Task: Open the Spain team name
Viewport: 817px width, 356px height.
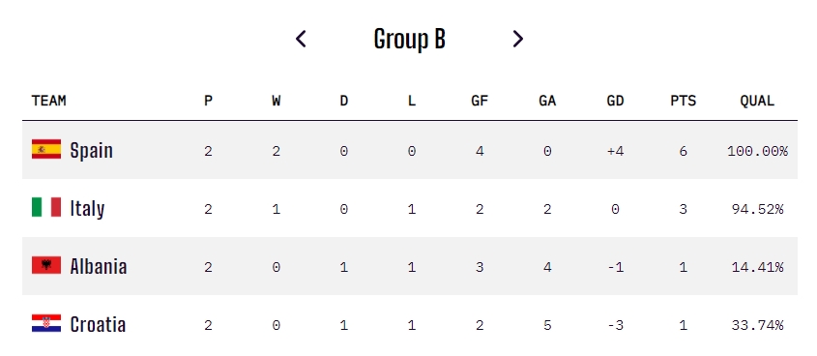Action: pyautogui.click(x=91, y=150)
